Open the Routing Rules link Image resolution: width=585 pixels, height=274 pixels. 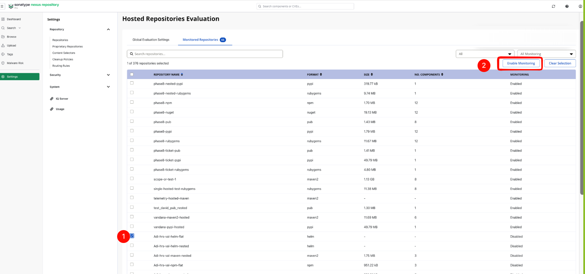61,66
